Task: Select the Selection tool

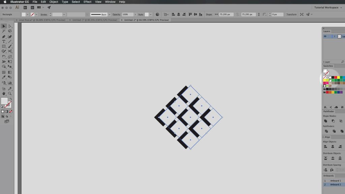Action: 4,26
